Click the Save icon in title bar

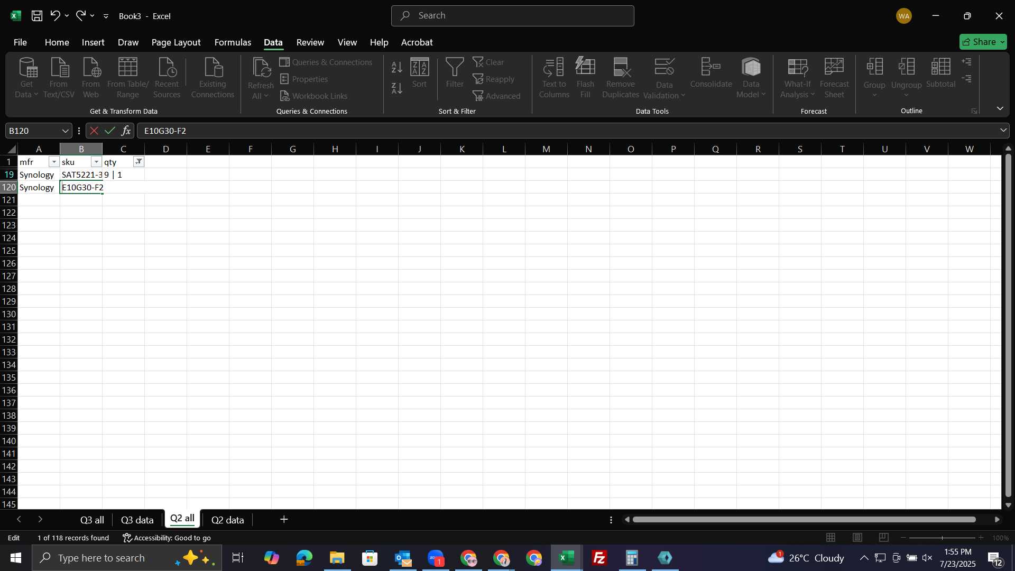(x=36, y=16)
